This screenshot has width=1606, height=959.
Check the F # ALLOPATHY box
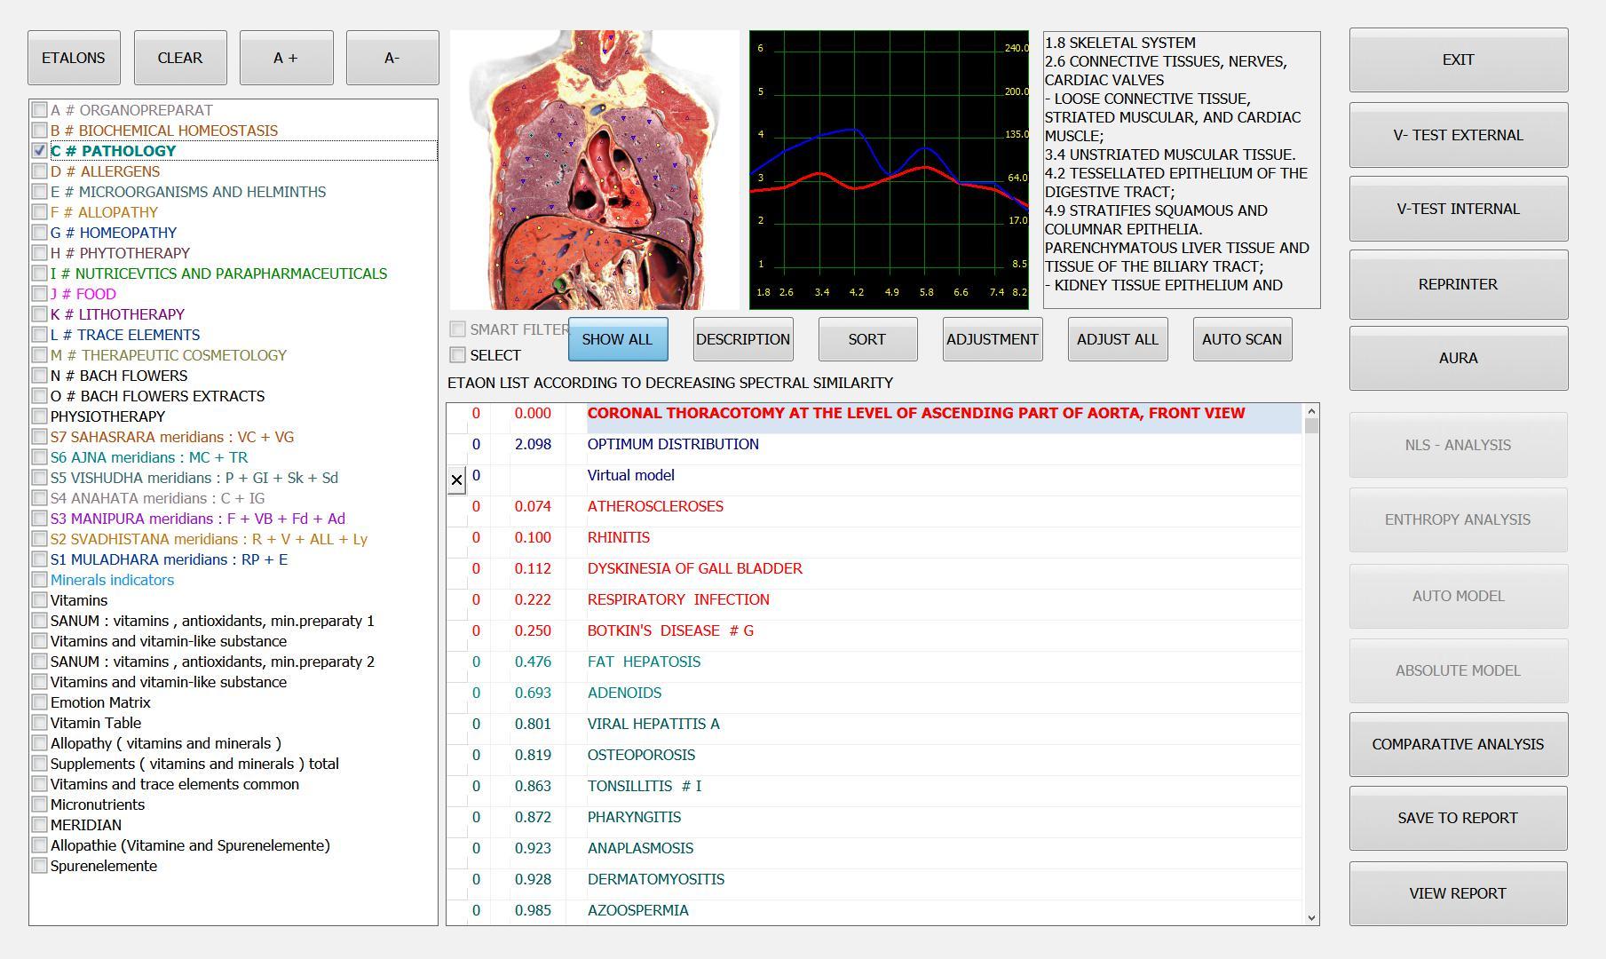point(40,212)
